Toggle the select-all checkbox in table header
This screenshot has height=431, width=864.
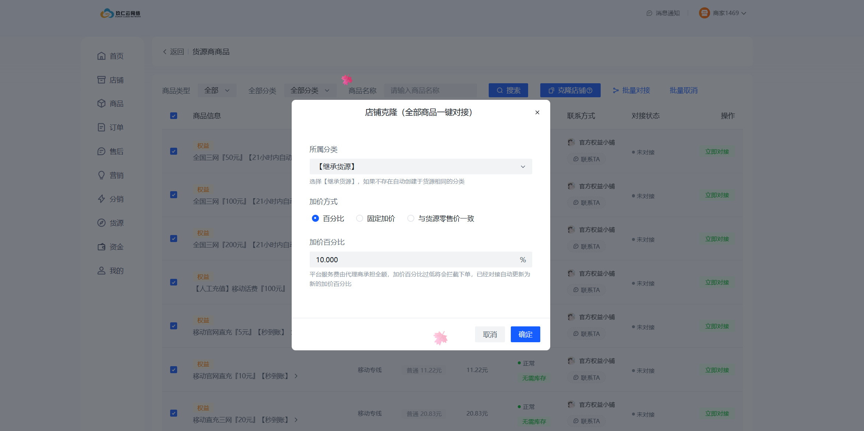(174, 116)
